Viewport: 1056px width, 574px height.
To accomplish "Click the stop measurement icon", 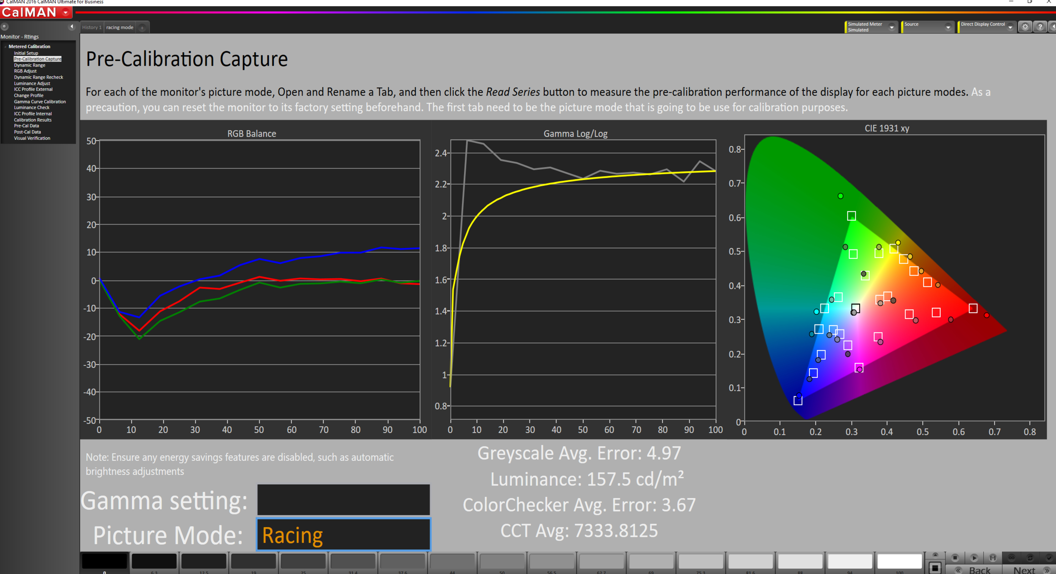I will coord(955,558).
